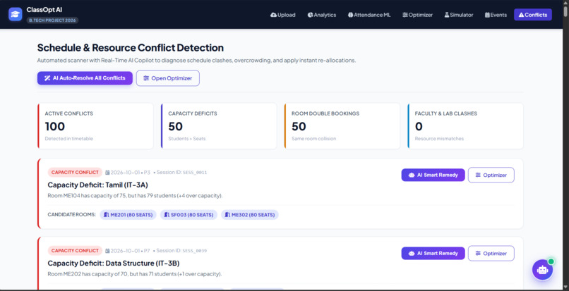Click the 'Same room collision' caption

[314, 138]
